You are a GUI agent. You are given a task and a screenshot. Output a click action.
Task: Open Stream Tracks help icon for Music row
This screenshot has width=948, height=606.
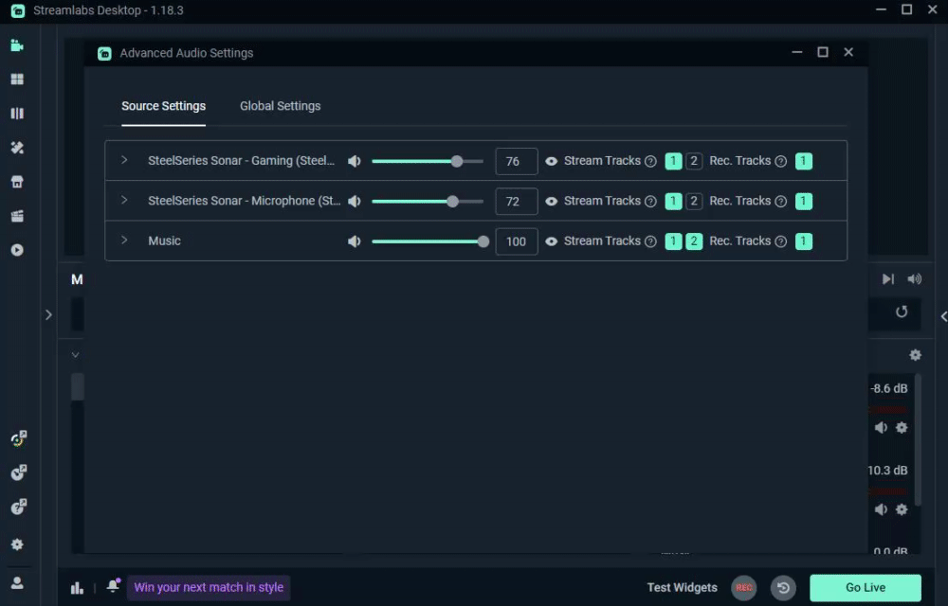pyautogui.click(x=650, y=241)
